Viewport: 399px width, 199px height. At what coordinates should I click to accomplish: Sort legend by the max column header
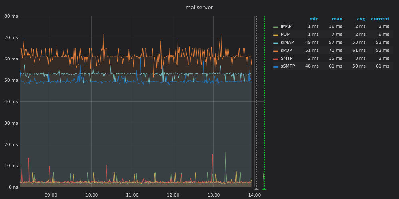coord(337,19)
